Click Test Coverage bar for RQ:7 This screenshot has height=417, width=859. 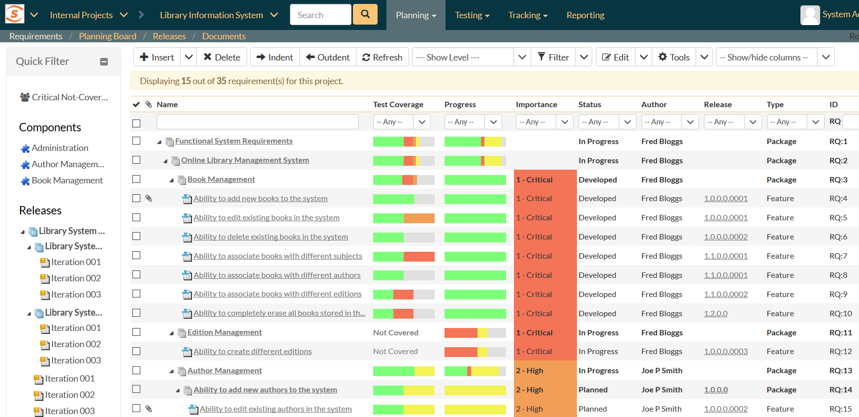[x=404, y=256]
